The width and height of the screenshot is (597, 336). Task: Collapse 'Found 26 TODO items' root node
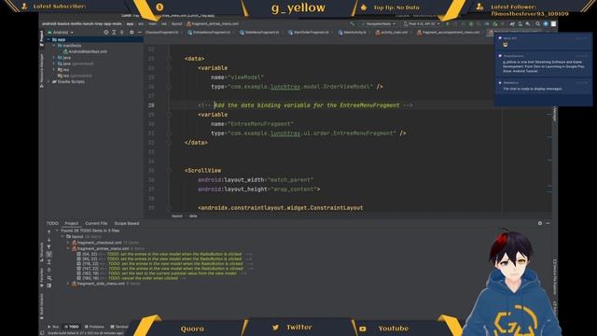click(x=57, y=231)
